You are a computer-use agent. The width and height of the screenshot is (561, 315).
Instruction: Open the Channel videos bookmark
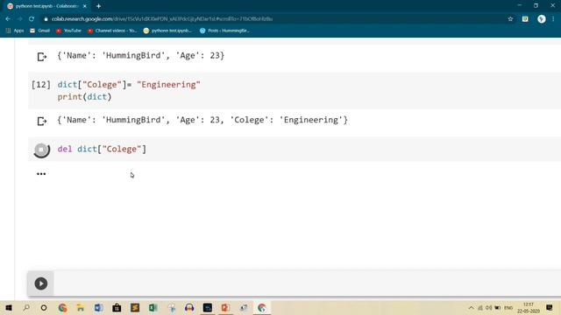(112, 31)
